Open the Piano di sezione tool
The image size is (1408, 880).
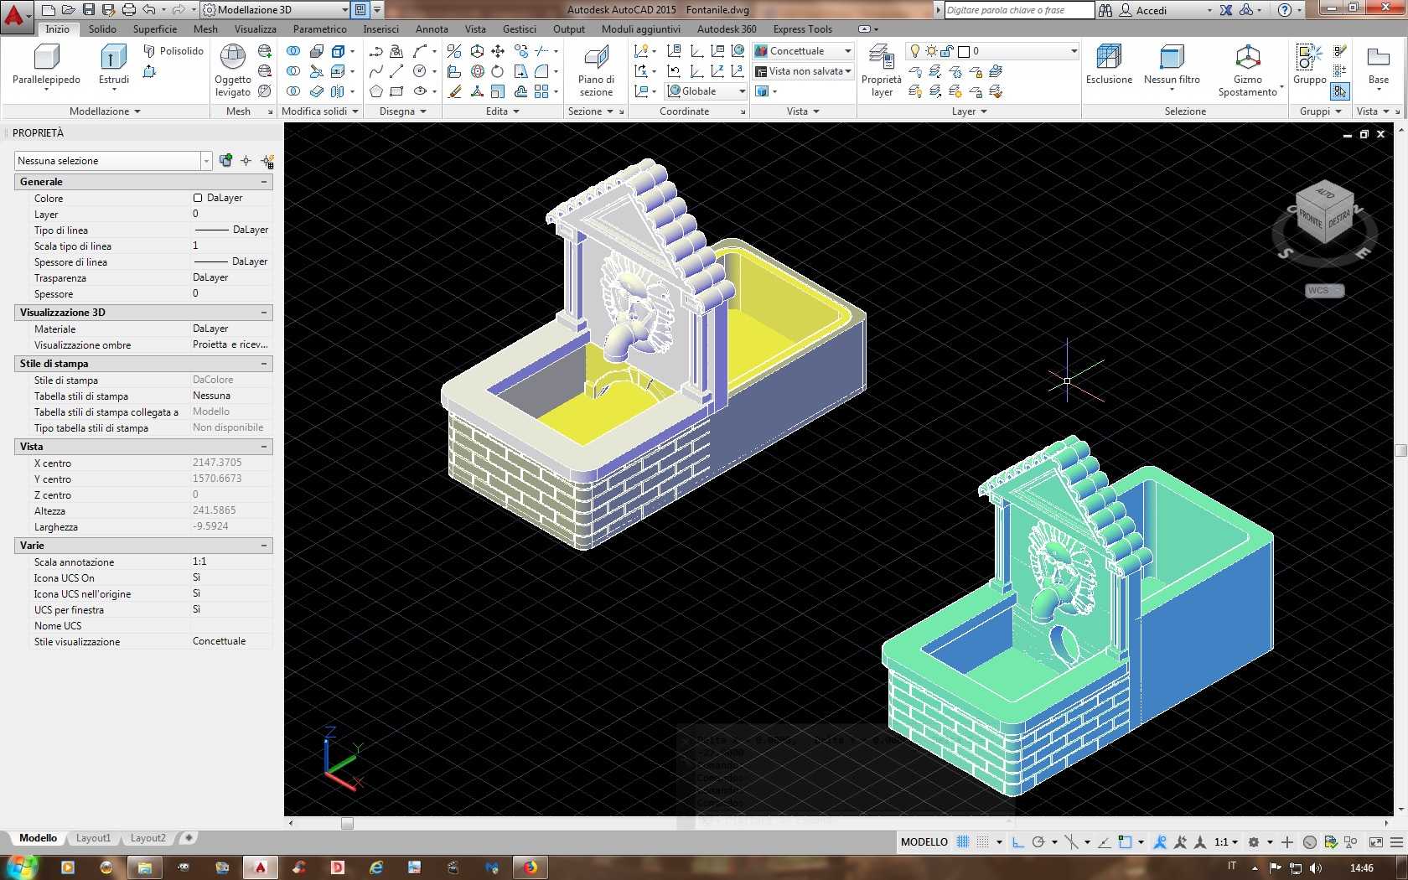point(596,71)
